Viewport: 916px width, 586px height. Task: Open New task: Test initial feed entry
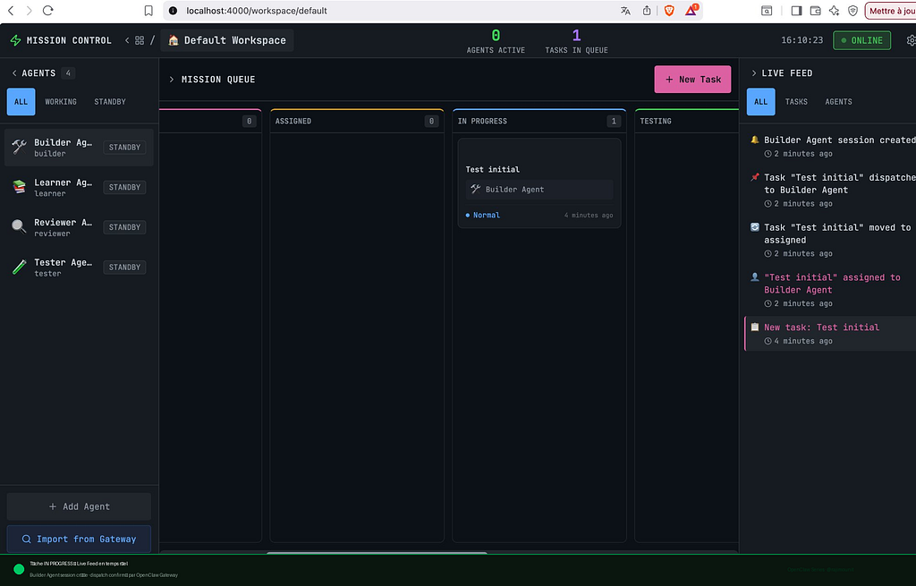830,334
